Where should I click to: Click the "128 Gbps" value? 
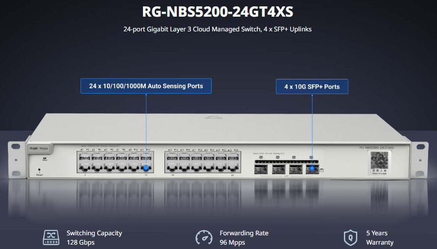click(81, 242)
